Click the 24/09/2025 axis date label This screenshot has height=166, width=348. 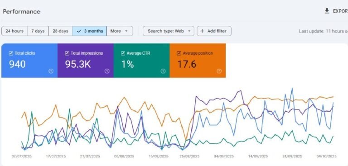[292, 156]
